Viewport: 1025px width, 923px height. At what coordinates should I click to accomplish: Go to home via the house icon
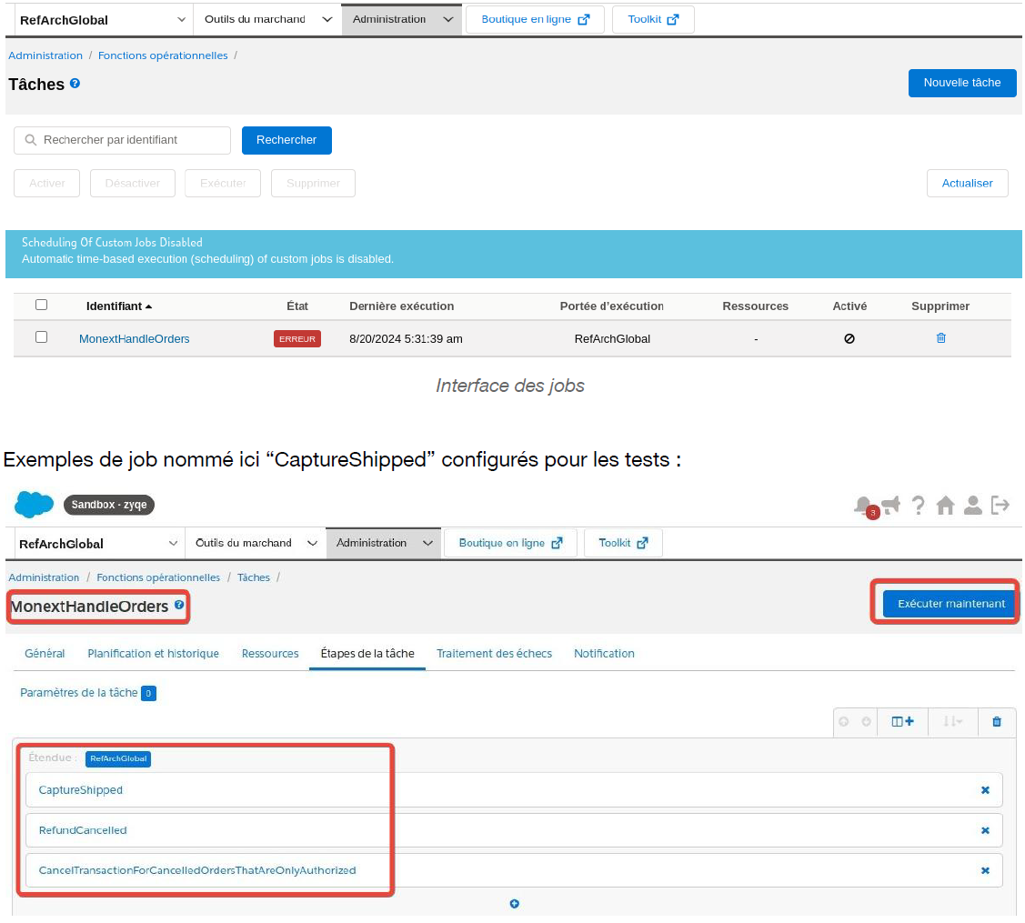[x=945, y=505]
